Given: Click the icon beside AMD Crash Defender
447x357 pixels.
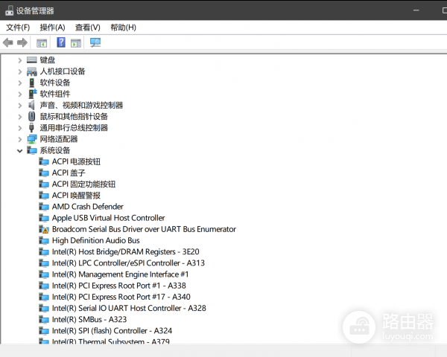Looking at the screenshot, I should [44, 207].
